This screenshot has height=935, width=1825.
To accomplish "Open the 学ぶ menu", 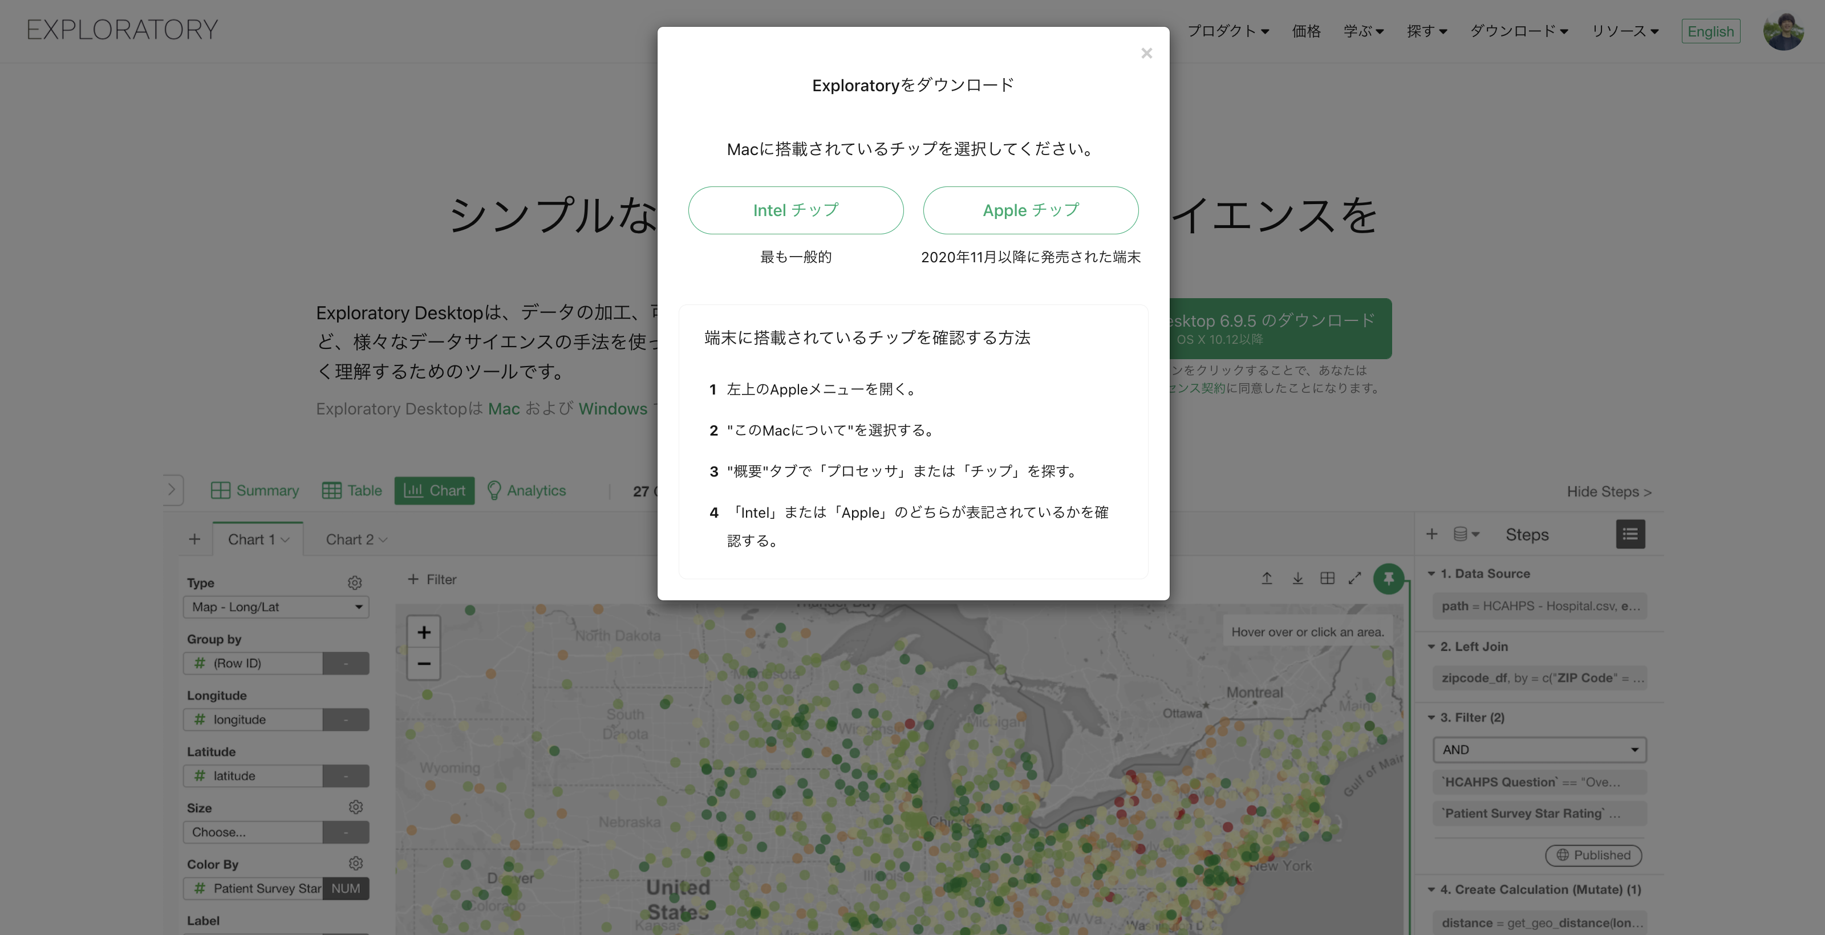I will pos(1363,31).
